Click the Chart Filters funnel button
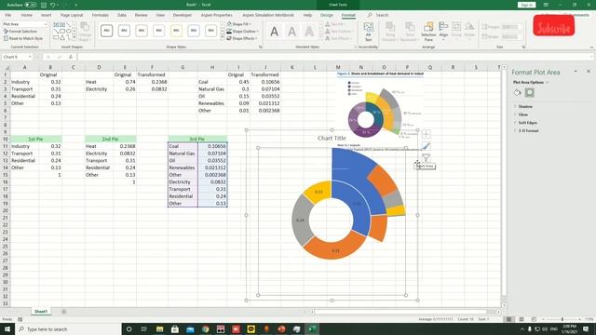The width and height of the screenshot is (596, 335). [427, 157]
